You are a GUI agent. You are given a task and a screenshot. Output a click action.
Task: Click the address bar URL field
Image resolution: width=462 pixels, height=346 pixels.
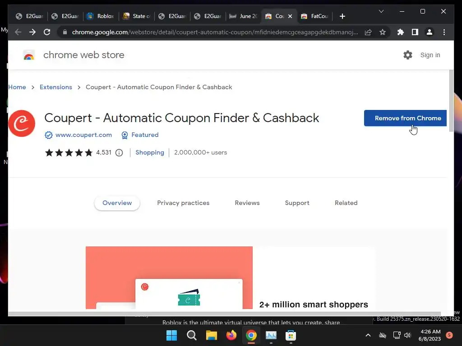(215, 32)
